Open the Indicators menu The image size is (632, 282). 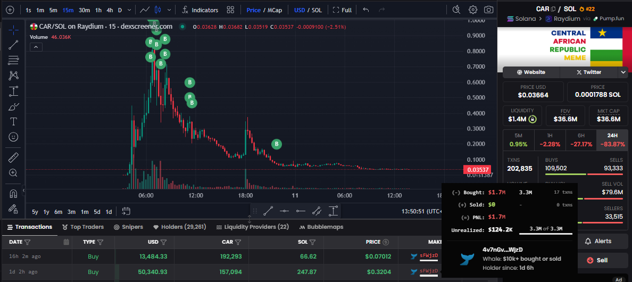[200, 10]
